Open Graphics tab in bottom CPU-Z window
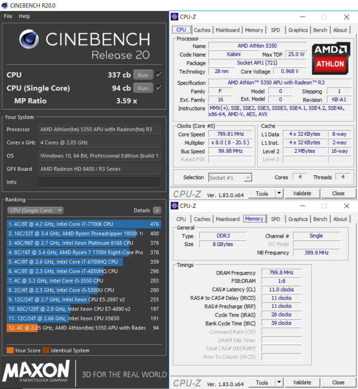 (298, 219)
